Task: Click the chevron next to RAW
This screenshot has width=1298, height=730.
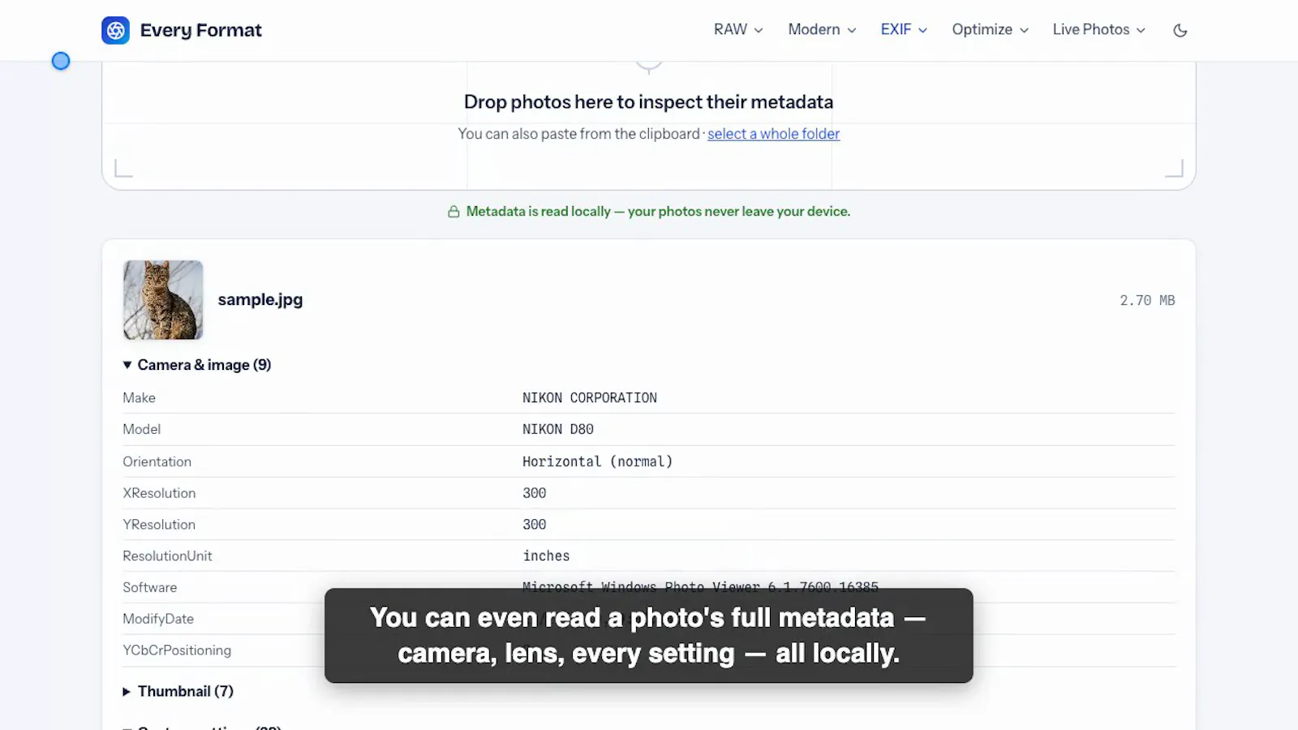Action: [x=759, y=30]
